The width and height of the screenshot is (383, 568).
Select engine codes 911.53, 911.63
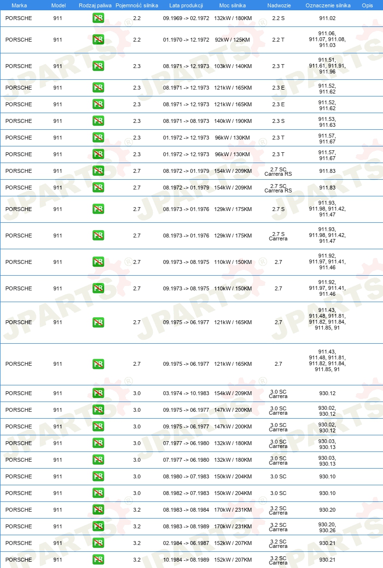click(327, 122)
